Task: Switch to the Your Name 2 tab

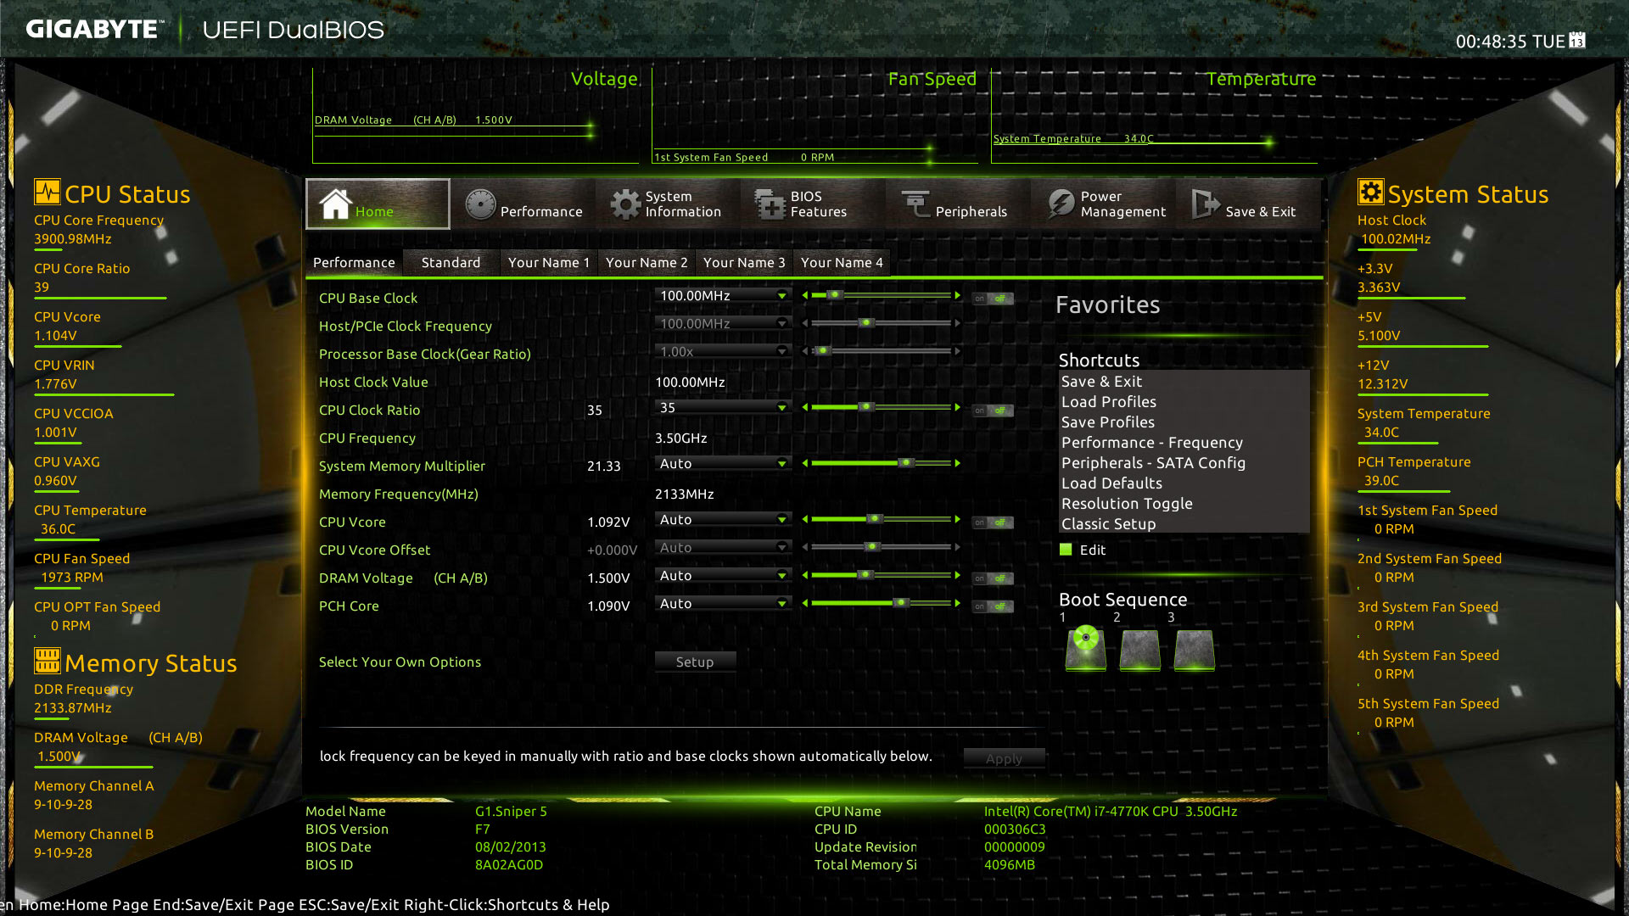Action: [647, 263]
